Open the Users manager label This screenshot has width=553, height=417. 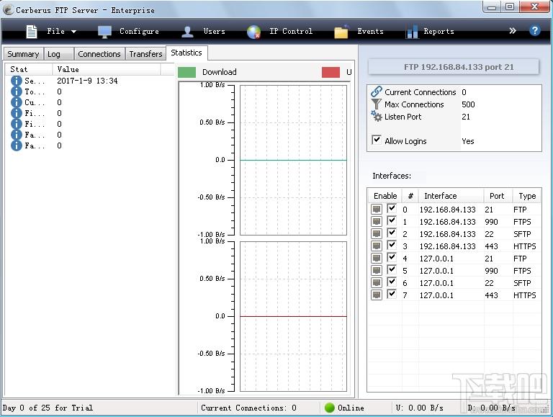point(214,32)
